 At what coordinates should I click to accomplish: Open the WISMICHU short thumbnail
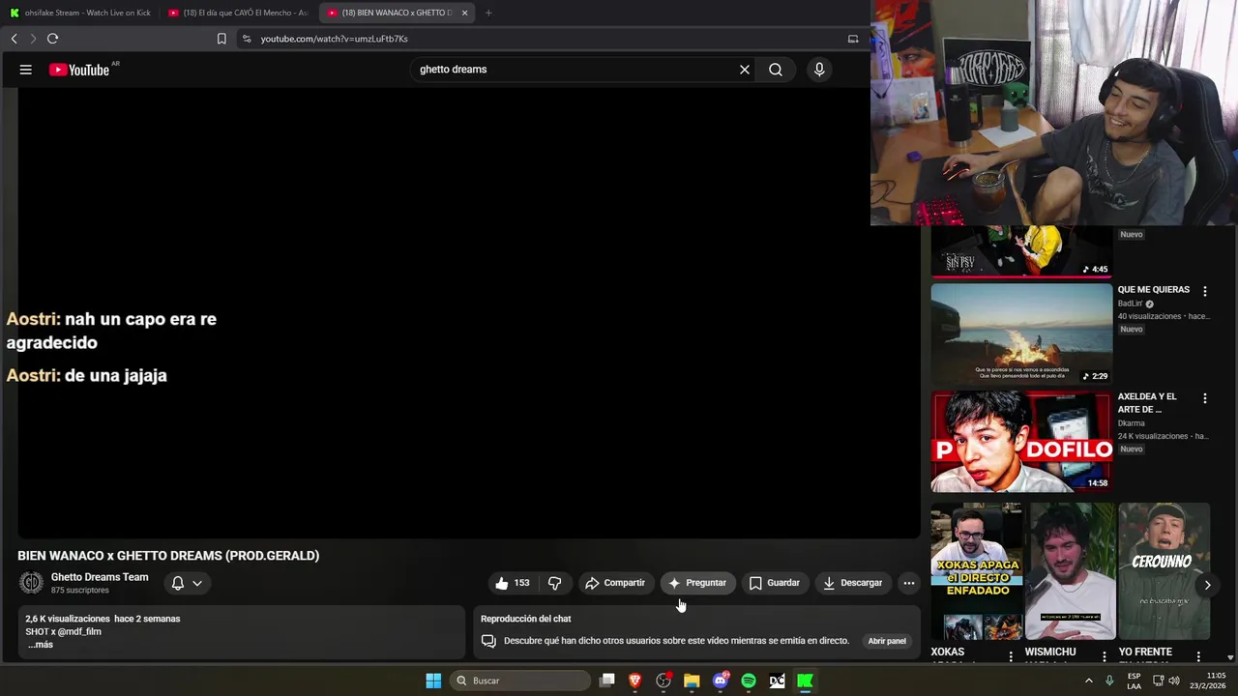[1071, 571]
